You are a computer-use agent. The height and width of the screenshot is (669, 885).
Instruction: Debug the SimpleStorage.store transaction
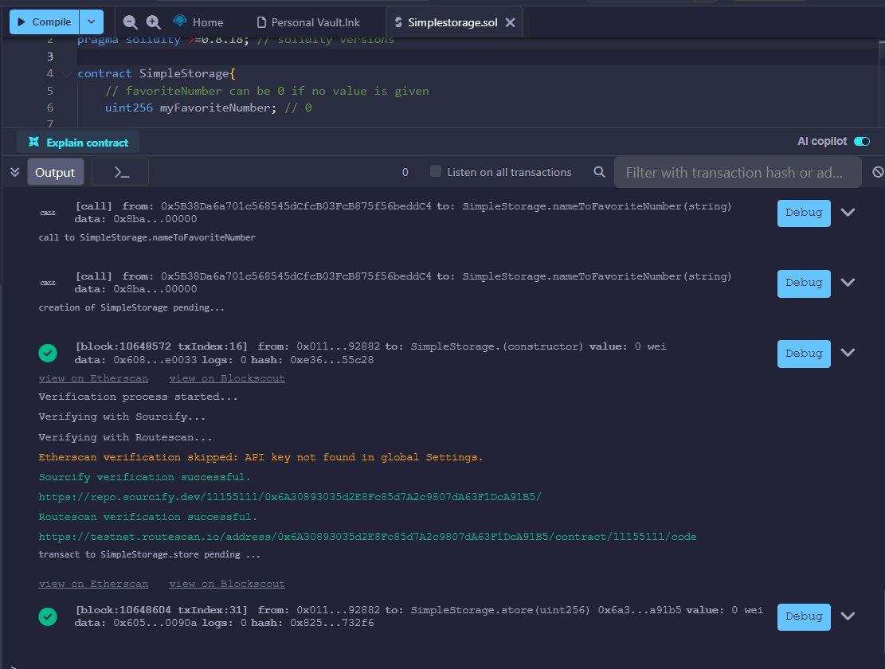pyautogui.click(x=804, y=616)
